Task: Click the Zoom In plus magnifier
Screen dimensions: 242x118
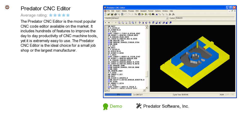Action: click(123, 23)
